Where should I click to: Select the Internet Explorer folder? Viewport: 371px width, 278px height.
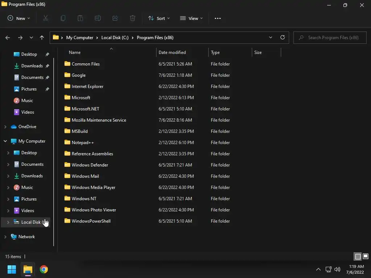coord(87,86)
